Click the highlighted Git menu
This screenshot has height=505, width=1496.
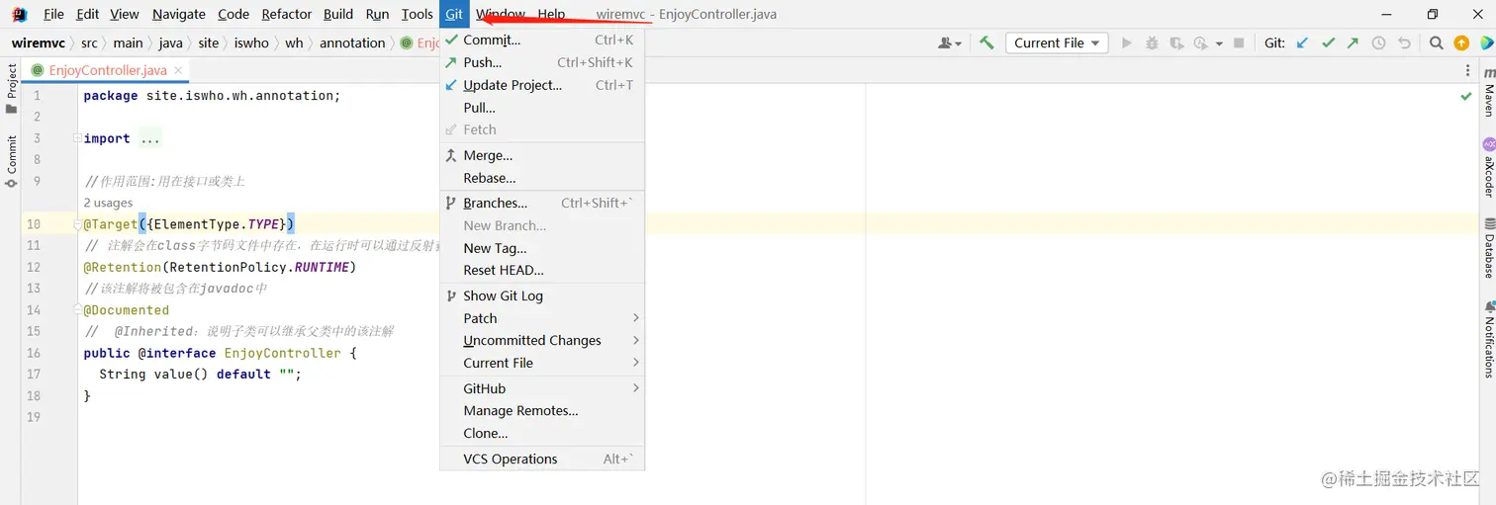pos(454,14)
